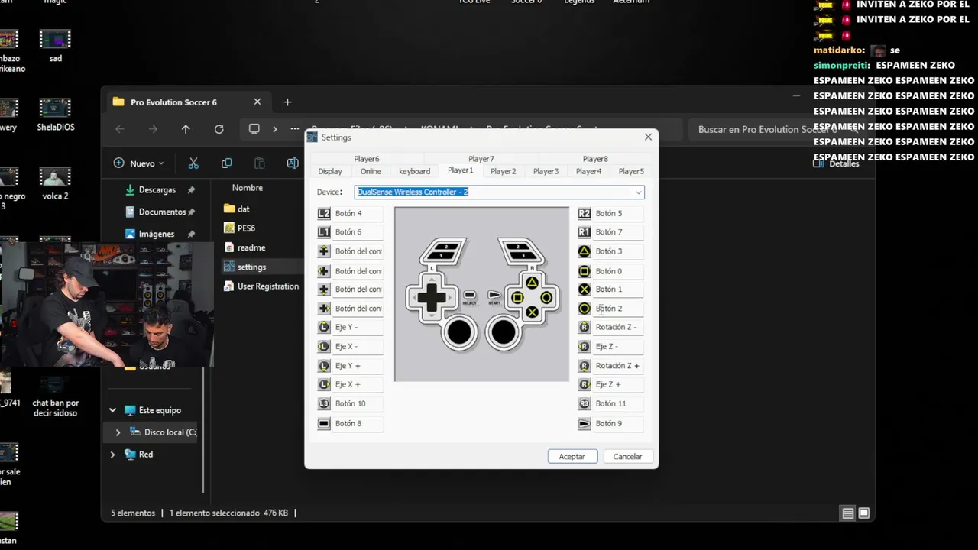Click the square icon beside Botón 0
Viewport: 978px width, 550px height.
(585, 271)
